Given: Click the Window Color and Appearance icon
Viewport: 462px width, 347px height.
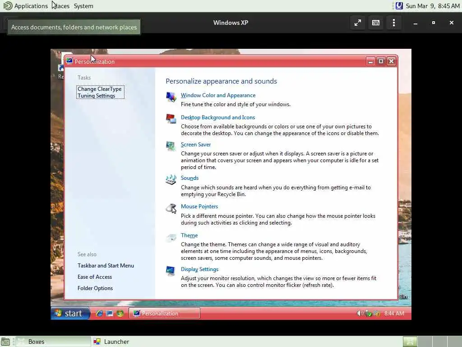Looking at the screenshot, I should 171,97.
